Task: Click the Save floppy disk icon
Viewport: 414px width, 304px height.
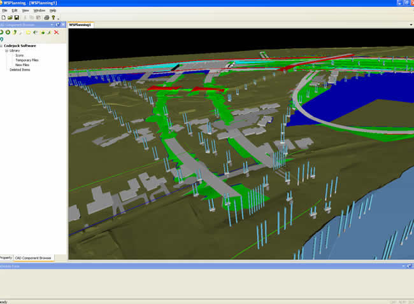Action: pyautogui.click(x=17, y=17)
